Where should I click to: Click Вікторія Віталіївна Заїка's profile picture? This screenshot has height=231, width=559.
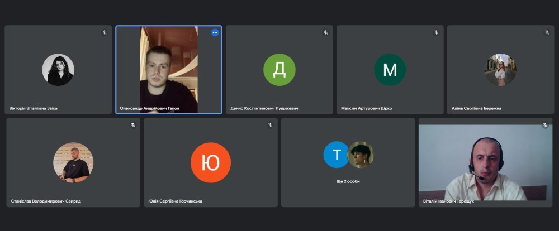point(58,70)
